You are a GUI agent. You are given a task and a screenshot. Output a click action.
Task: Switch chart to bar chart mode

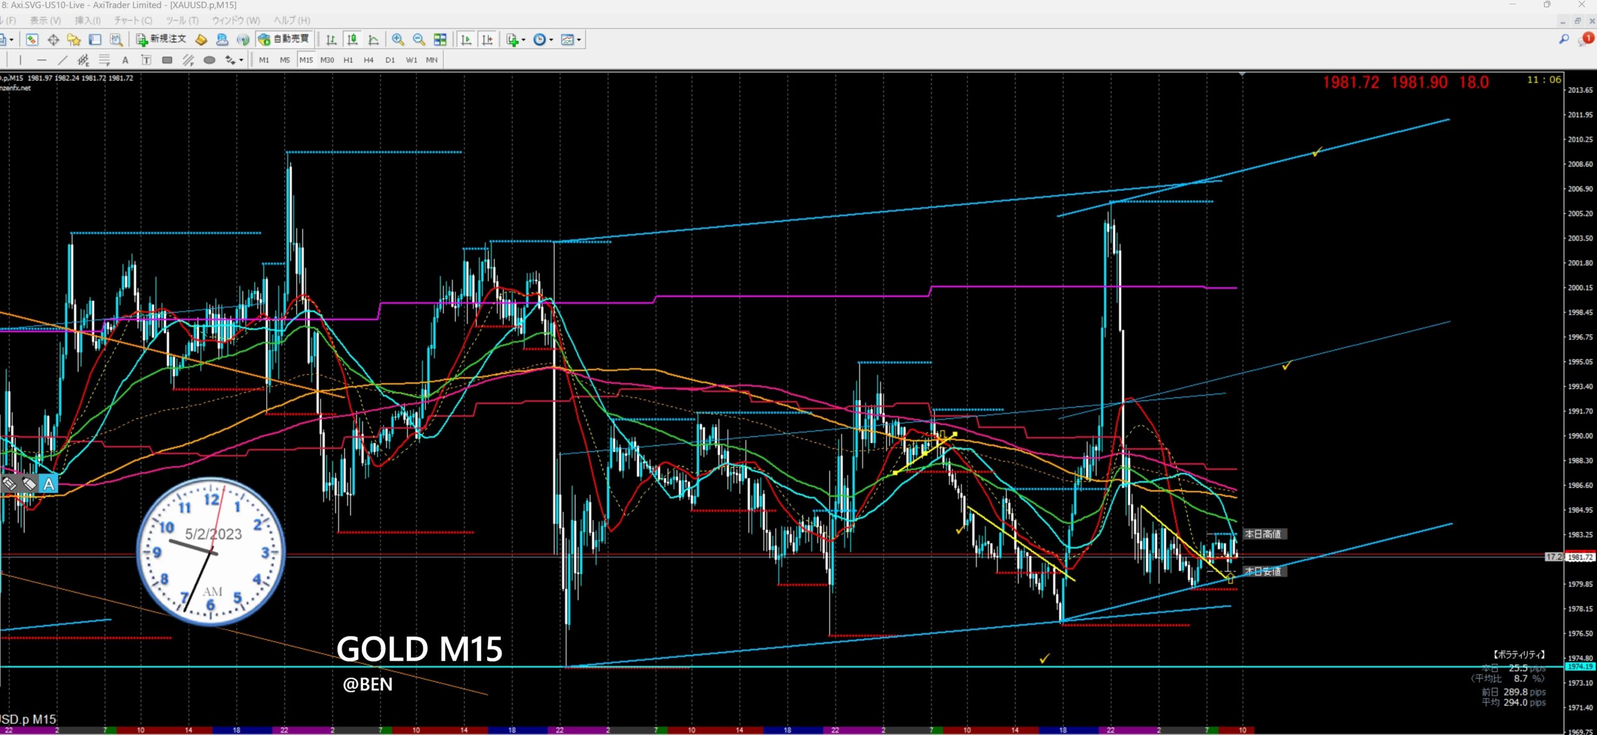click(331, 40)
